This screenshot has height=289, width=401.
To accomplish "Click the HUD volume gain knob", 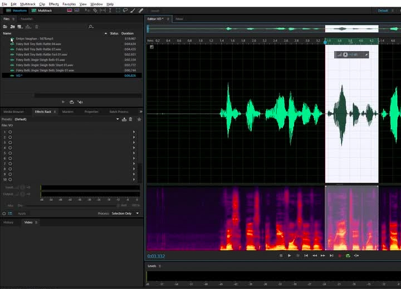I will click(x=345, y=54).
